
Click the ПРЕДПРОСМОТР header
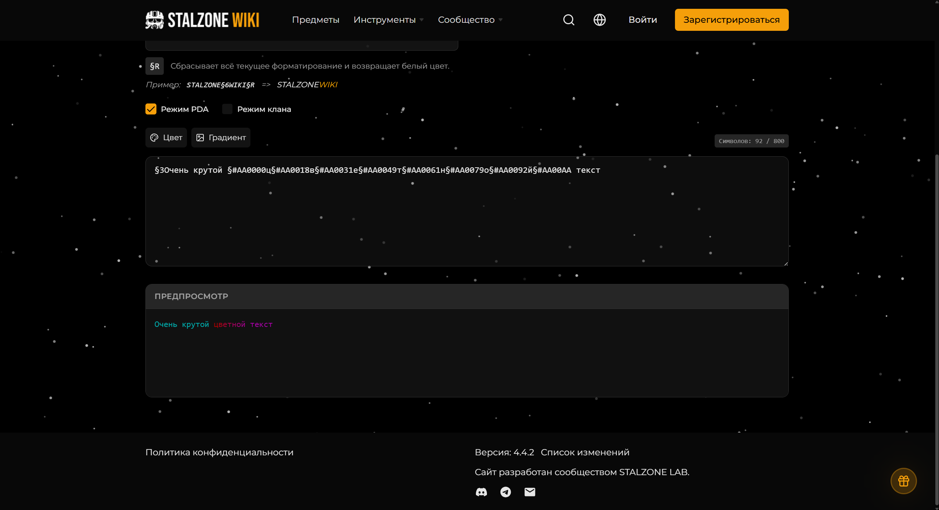(467, 296)
